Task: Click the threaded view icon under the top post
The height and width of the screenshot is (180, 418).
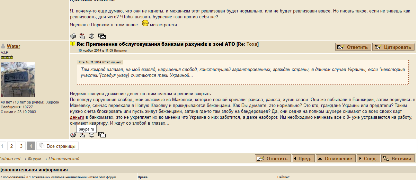Action: pyautogui.click(x=102, y=36)
